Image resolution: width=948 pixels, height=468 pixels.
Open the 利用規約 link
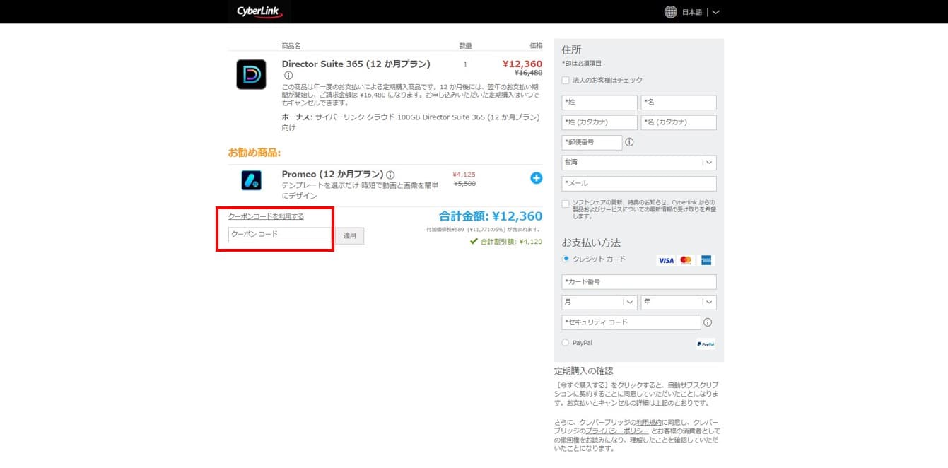(x=649, y=421)
